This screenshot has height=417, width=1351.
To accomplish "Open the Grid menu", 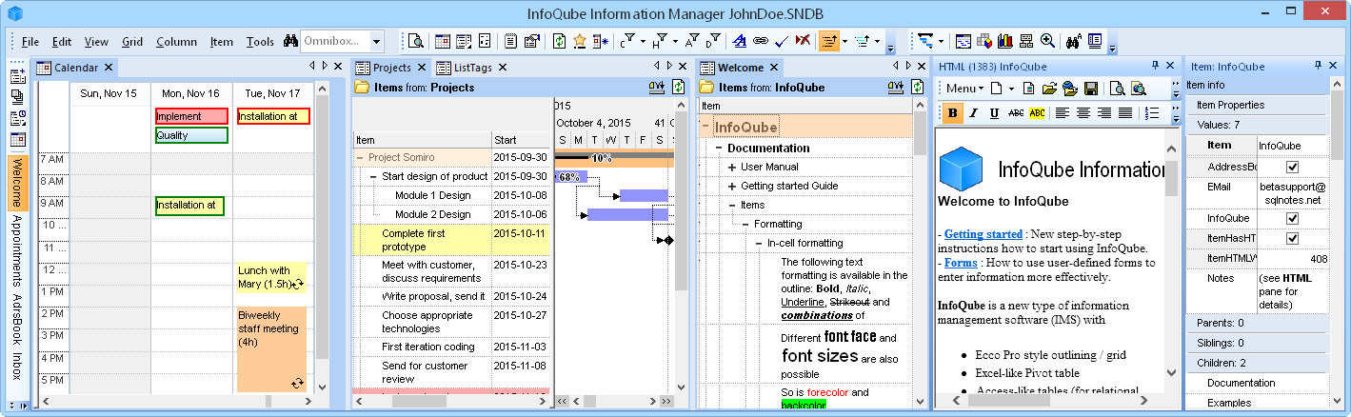I will [x=132, y=42].
